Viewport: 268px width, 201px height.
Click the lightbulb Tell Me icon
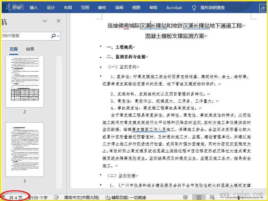194,8
